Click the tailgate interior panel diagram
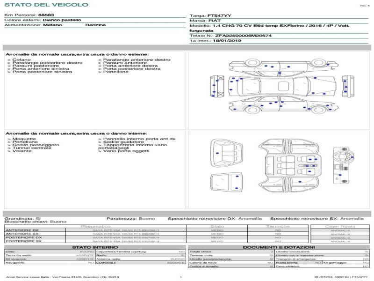 (x=227, y=183)
